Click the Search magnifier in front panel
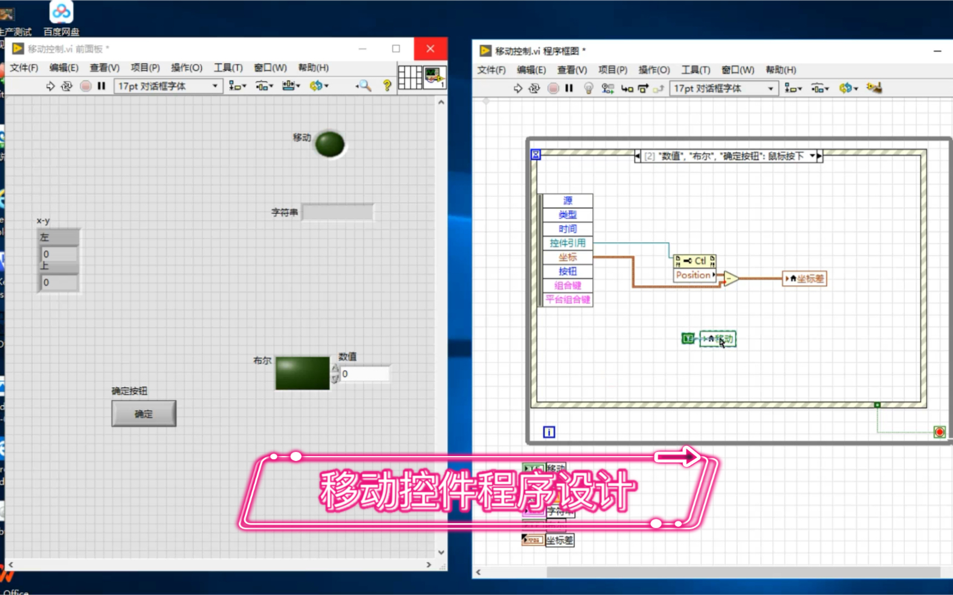The width and height of the screenshot is (953, 595). (364, 86)
